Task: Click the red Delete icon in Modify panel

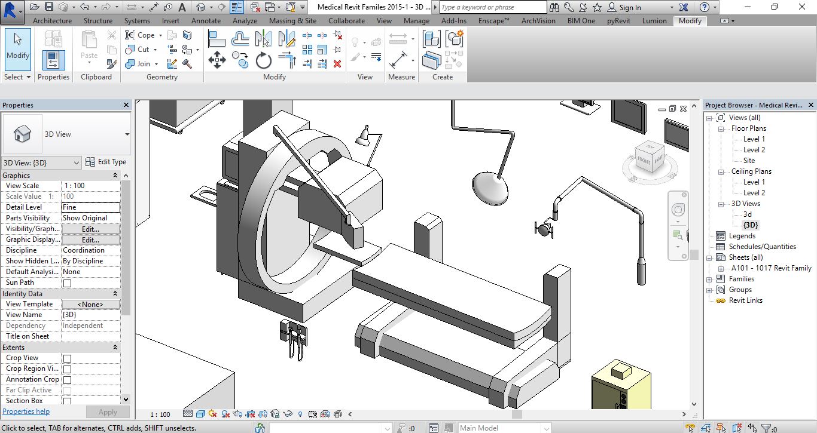Action: pos(337,63)
